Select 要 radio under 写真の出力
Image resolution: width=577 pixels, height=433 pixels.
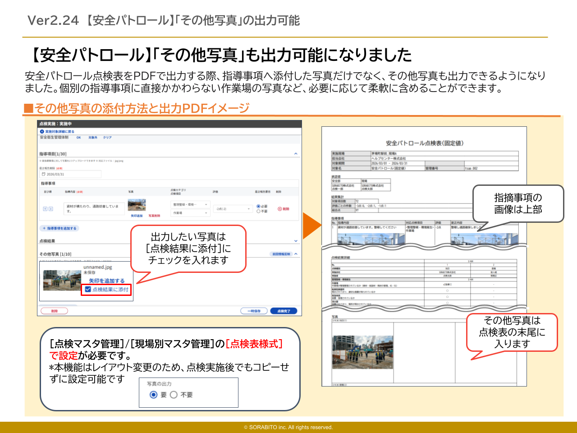click(x=153, y=395)
